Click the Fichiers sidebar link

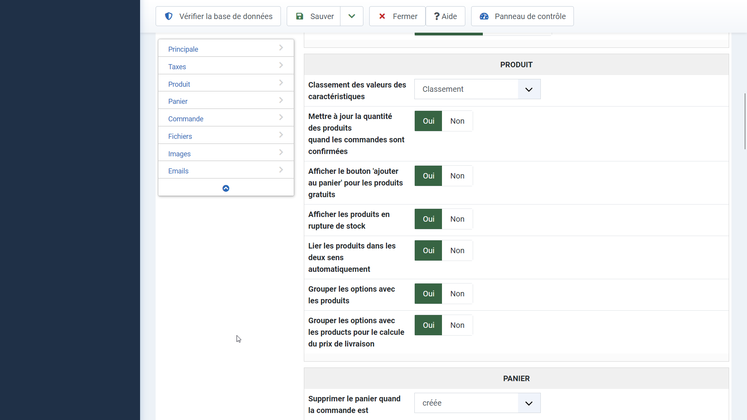coord(180,136)
